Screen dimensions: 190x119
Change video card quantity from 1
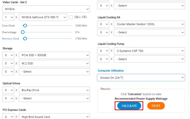(x=8, y=17)
